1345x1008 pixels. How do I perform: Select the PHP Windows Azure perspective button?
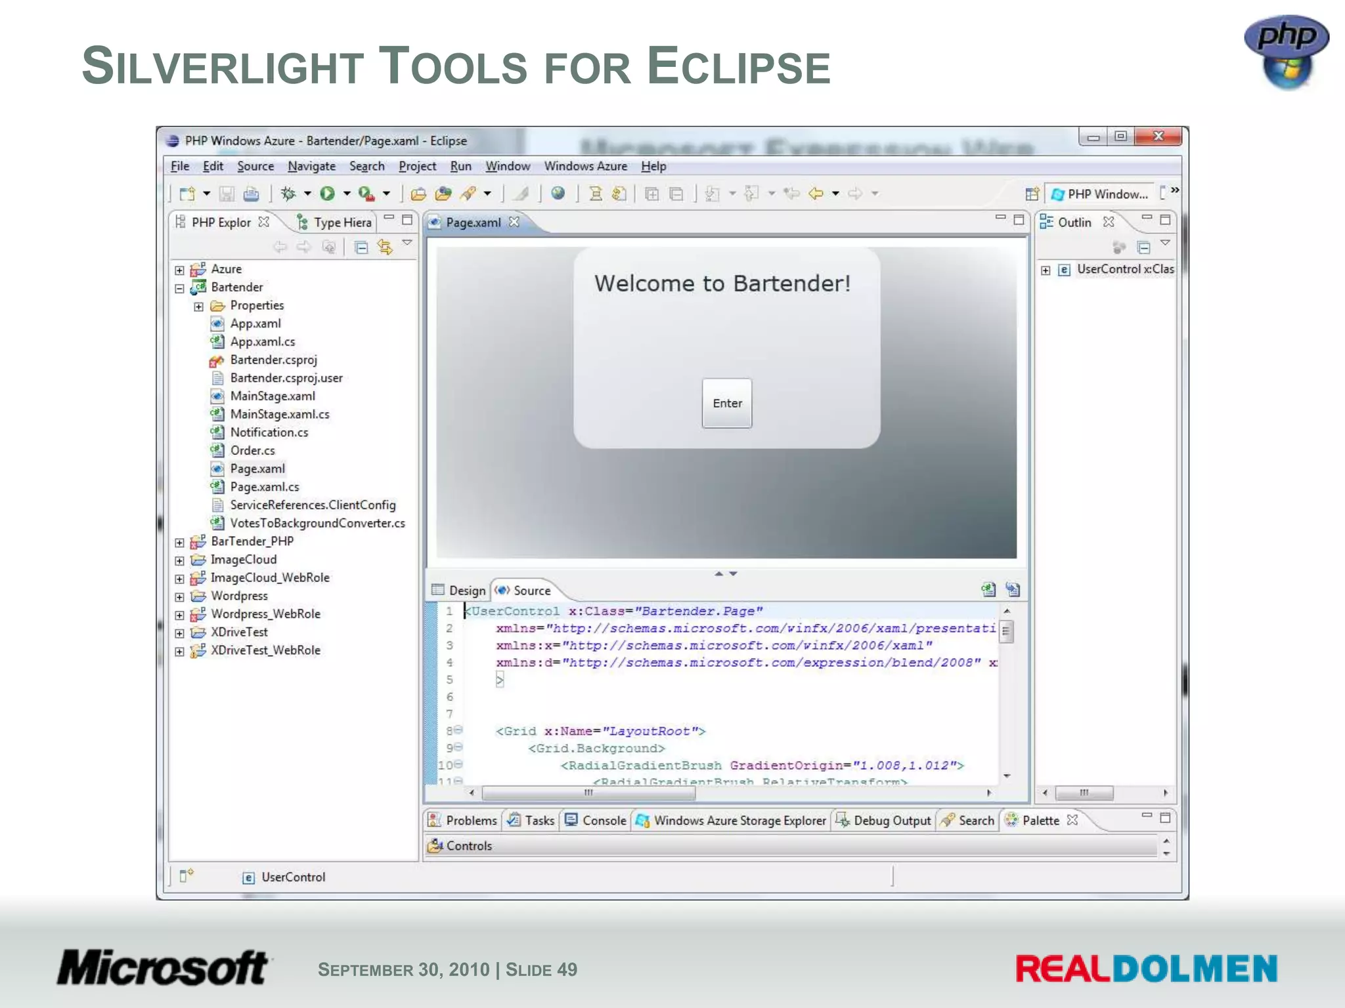click(1099, 194)
